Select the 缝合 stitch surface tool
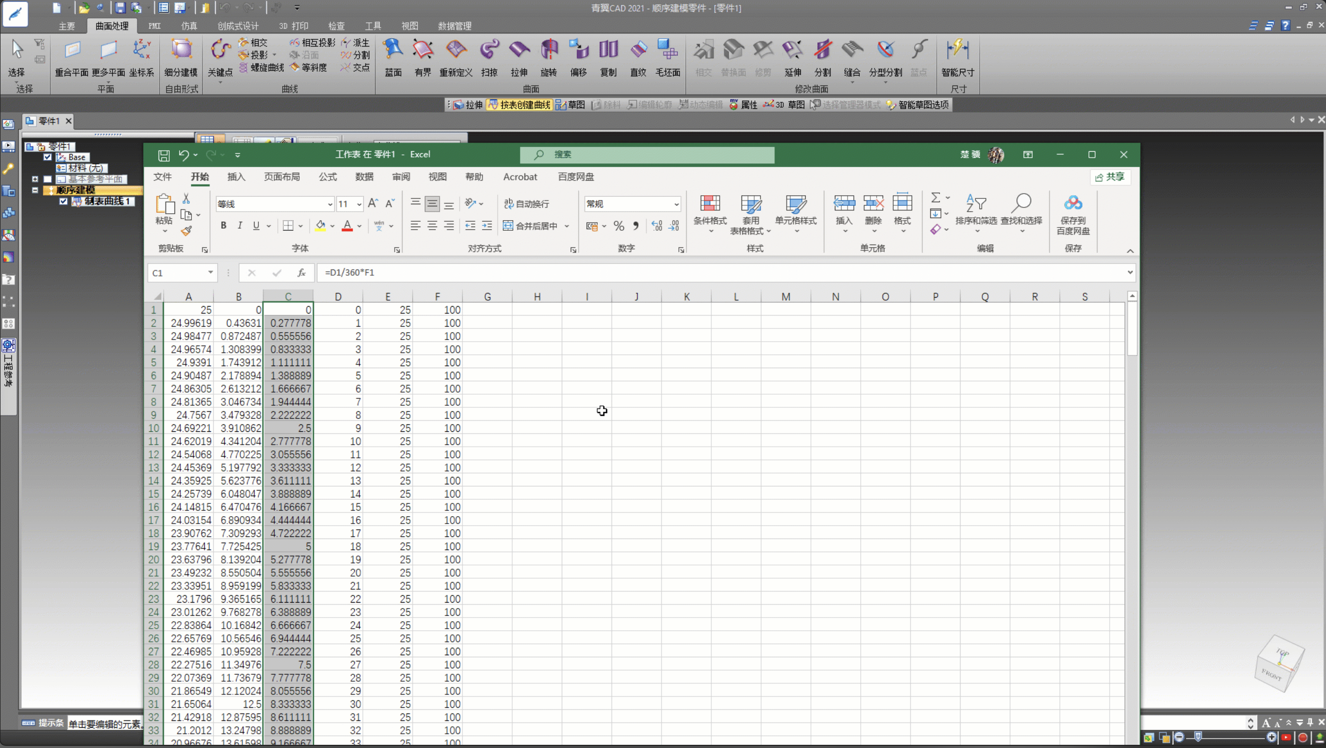Image resolution: width=1326 pixels, height=748 pixels. pos(852,57)
